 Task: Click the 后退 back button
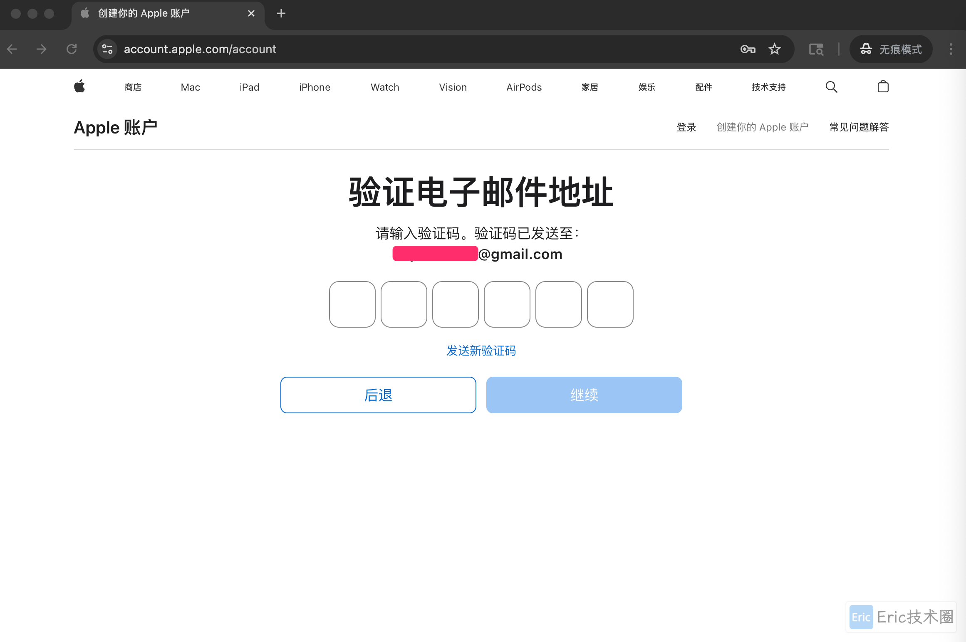(x=378, y=395)
